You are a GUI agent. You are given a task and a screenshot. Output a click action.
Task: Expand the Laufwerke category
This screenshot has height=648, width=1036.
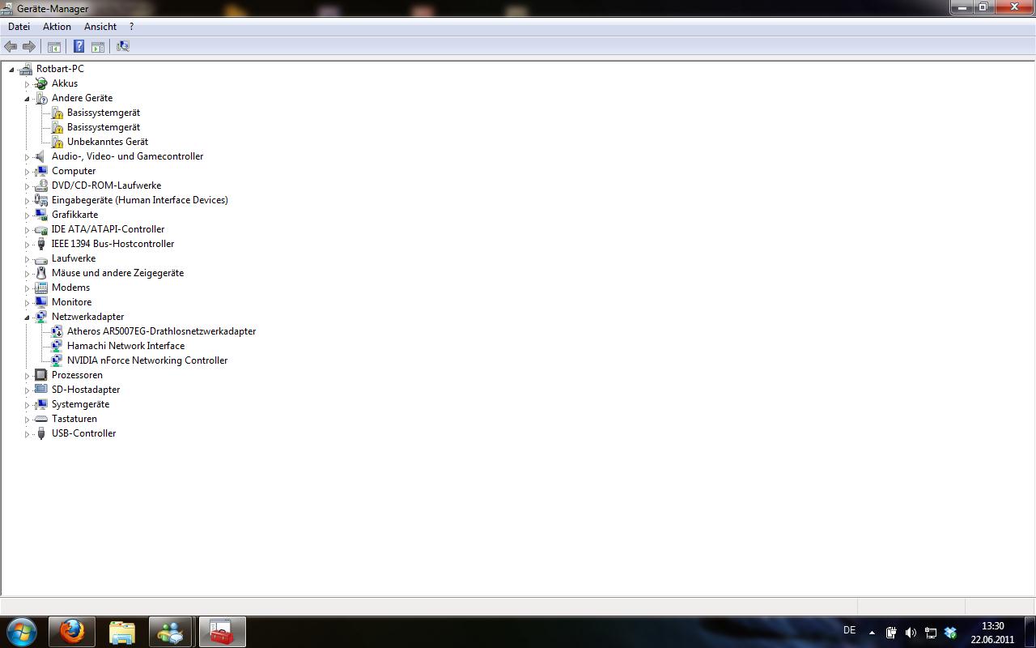click(x=27, y=259)
